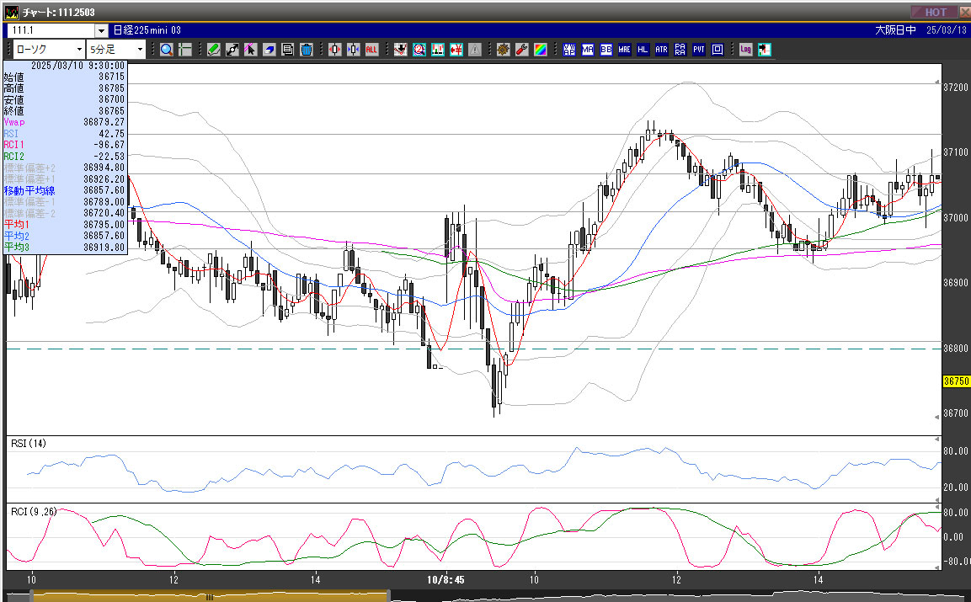Image resolution: width=971 pixels, height=602 pixels.
Task: Select the green pencil drawing tool
Action: point(214,50)
